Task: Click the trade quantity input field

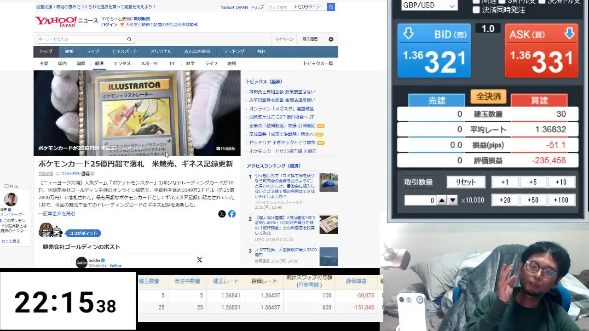Action: coord(420,200)
